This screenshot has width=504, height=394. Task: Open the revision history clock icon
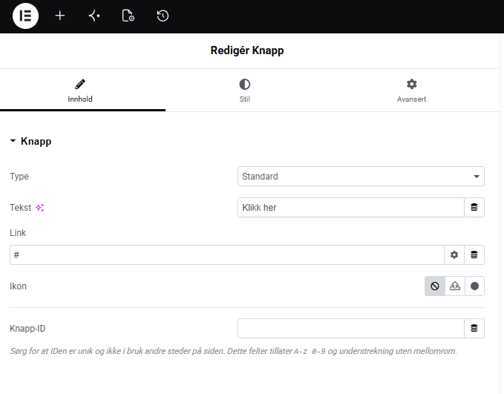click(163, 16)
